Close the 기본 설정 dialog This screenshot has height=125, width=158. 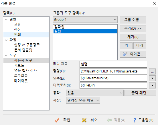[x=154, y=3]
